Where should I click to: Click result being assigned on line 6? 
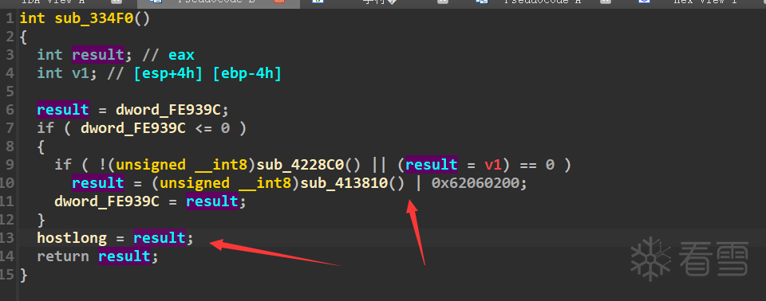click(63, 109)
